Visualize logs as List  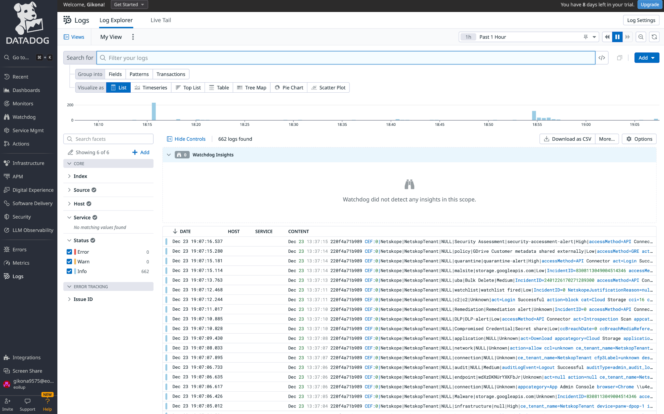click(118, 87)
